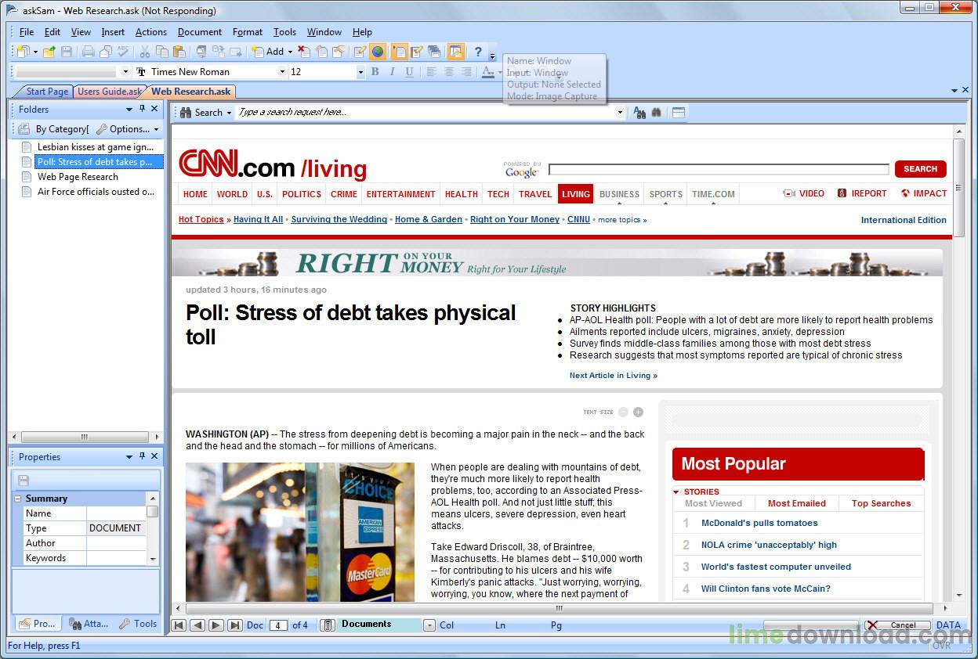The width and height of the screenshot is (978, 659).
Task: Click the Help question mark icon
Action: [x=478, y=52]
